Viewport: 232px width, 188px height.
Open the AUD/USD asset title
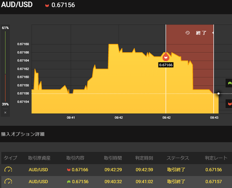coord(17,4)
